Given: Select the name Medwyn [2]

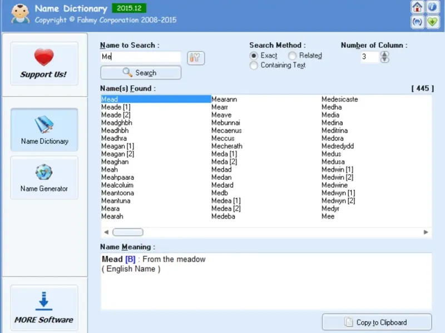Looking at the screenshot, I should click(338, 201).
